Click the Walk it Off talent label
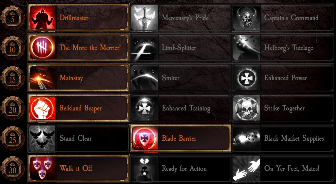Screen dimensions: 336x184 point(76,168)
